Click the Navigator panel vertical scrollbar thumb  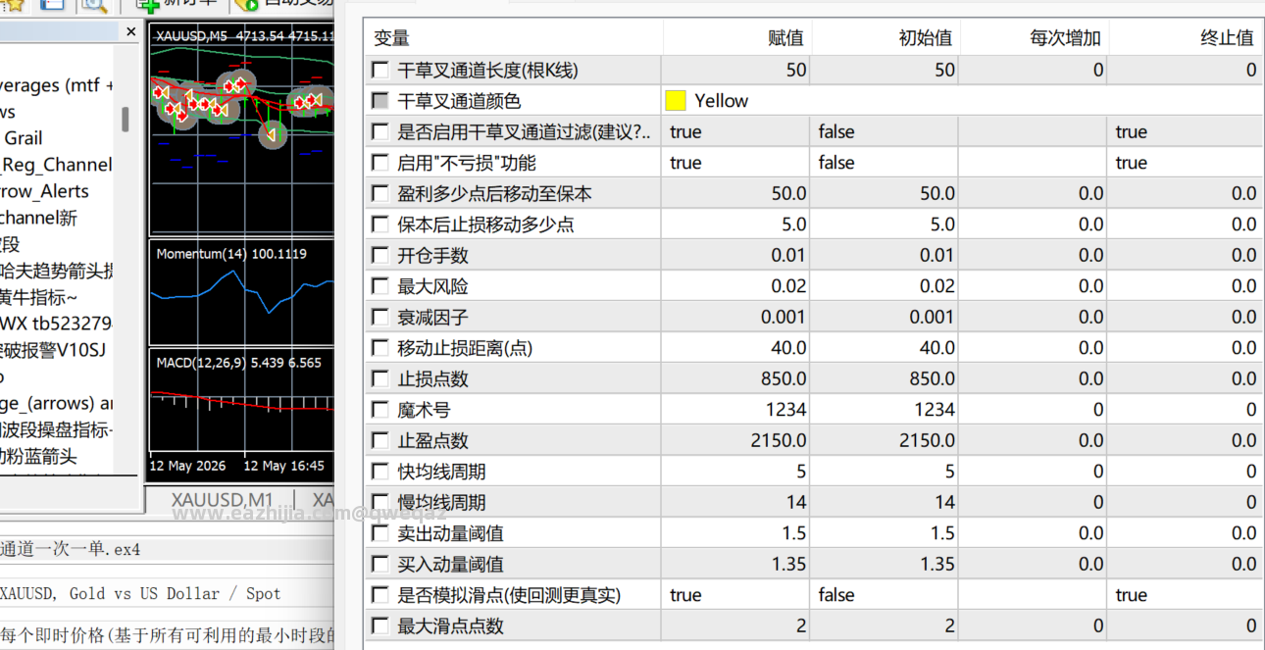(x=126, y=120)
